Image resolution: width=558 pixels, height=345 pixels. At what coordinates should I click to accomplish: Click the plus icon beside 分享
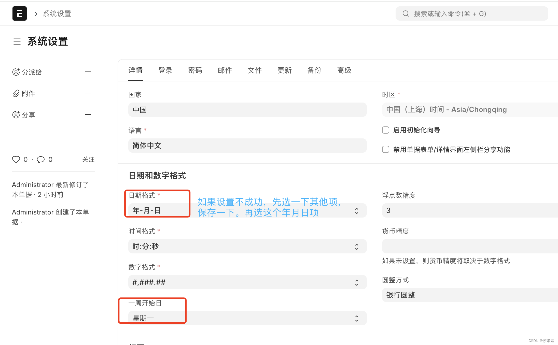(x=88, y=114)
